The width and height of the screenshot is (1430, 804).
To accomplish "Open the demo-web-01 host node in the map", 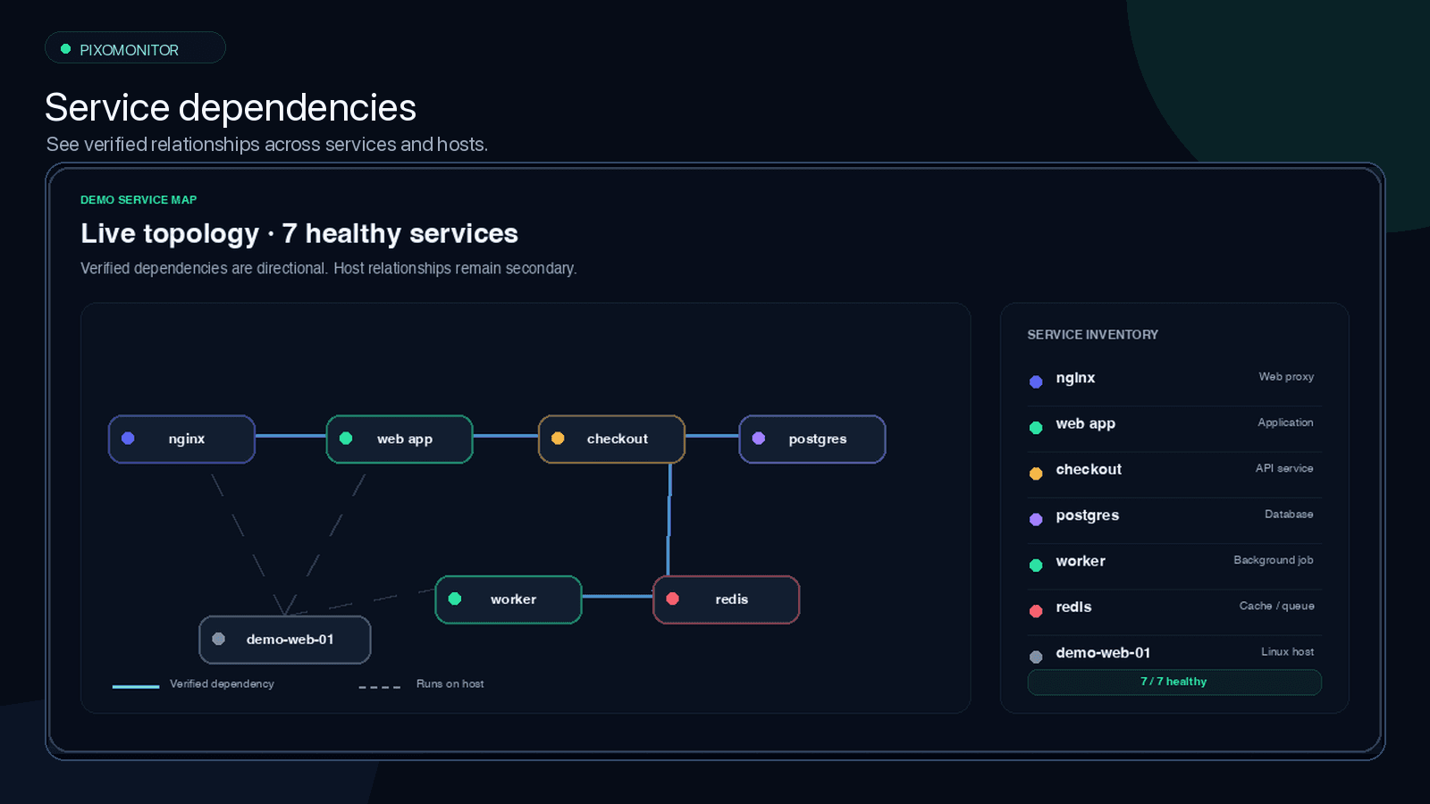I will [285, 640].
